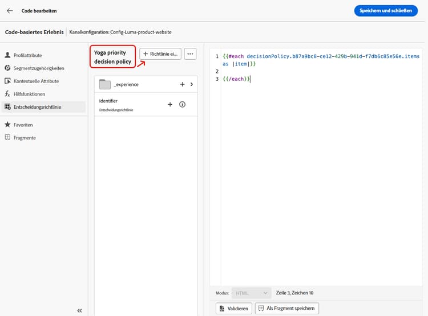Click Kanalkonfiguration: Config-Luma-product-website text
428x316 pixels.
click(x=120, y=32)
